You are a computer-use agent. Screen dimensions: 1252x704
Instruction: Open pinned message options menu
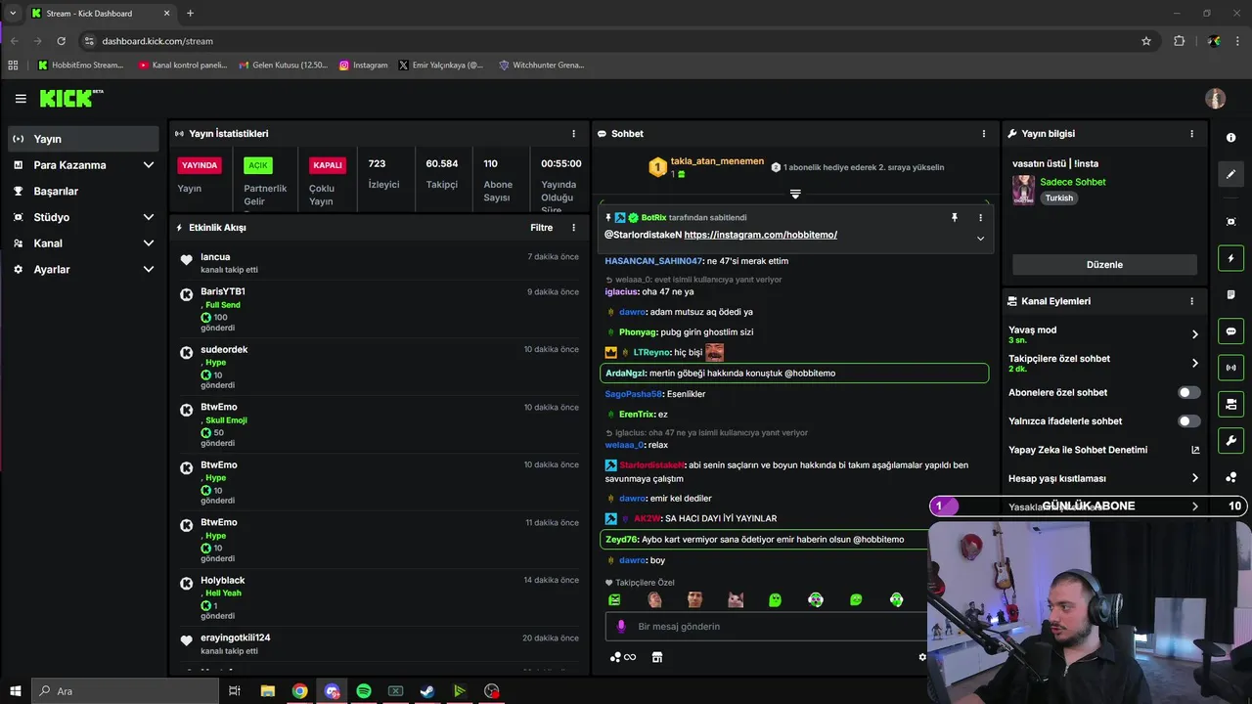[980, 218]
